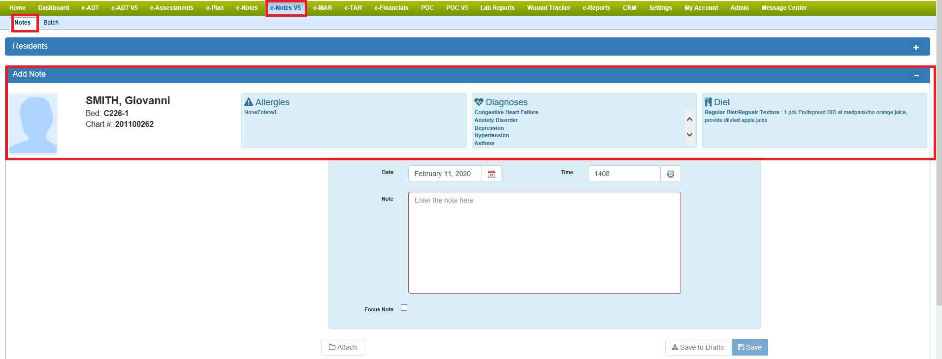Click the Diet fork and knife icon
The image size is (942, 359).
point(708,102)
